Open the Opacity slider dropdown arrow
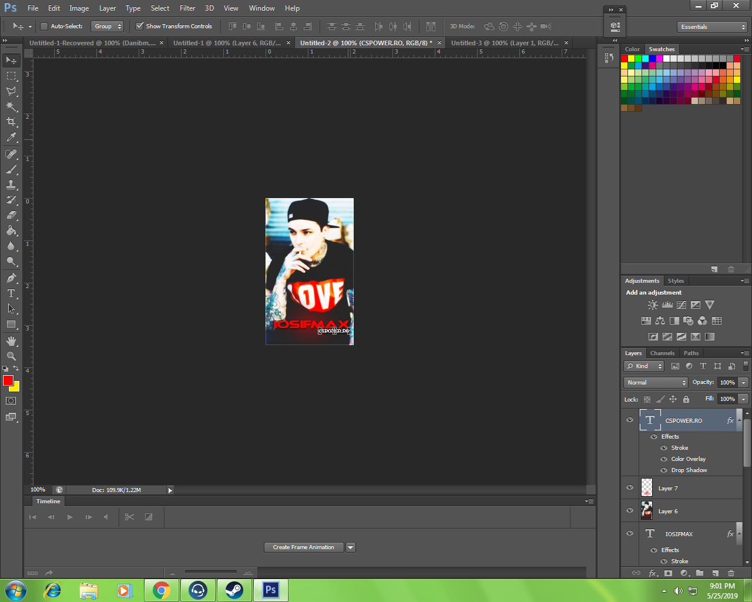The image size is (752, 602). [x=744, y=383]
